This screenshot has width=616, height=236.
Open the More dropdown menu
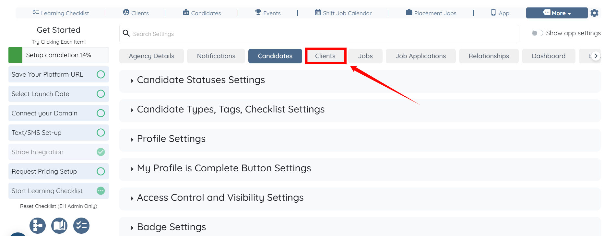557,13
